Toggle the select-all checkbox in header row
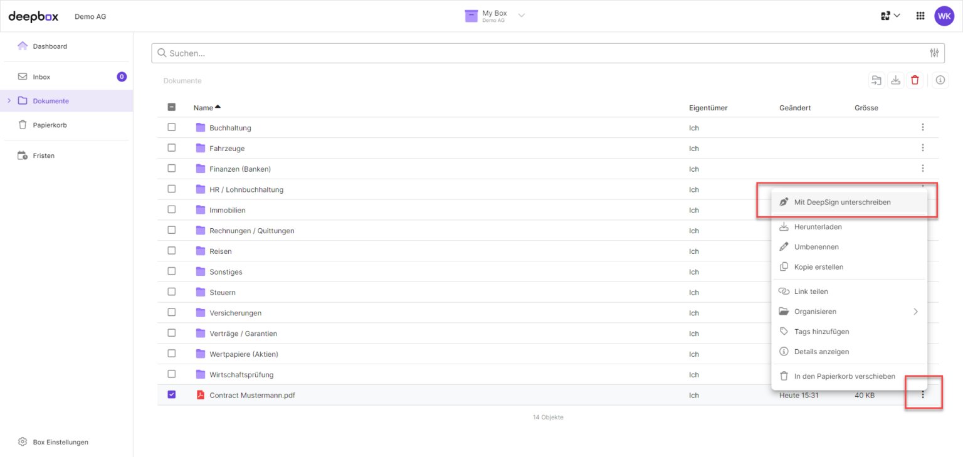Screen dimensions: 963x457 [x=172, y=107]
